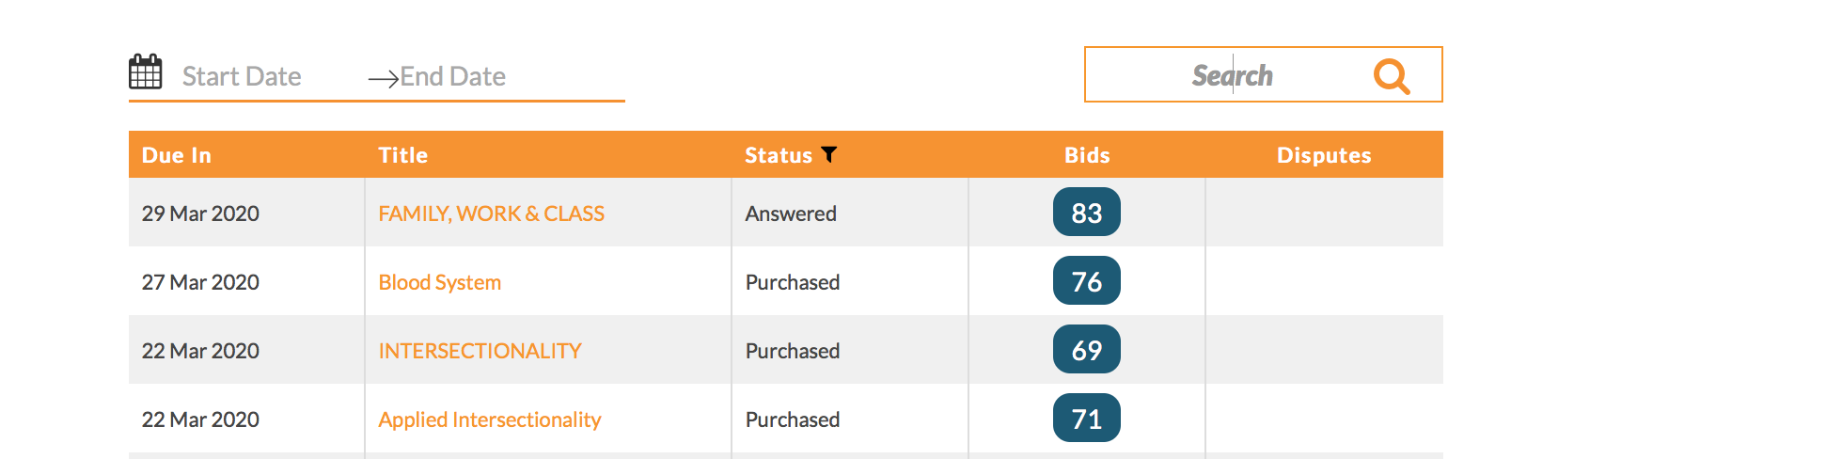This screenshot has width=1826, height=459.
Task: Open the 76 bids badge
Action: tap(1086, 281)
